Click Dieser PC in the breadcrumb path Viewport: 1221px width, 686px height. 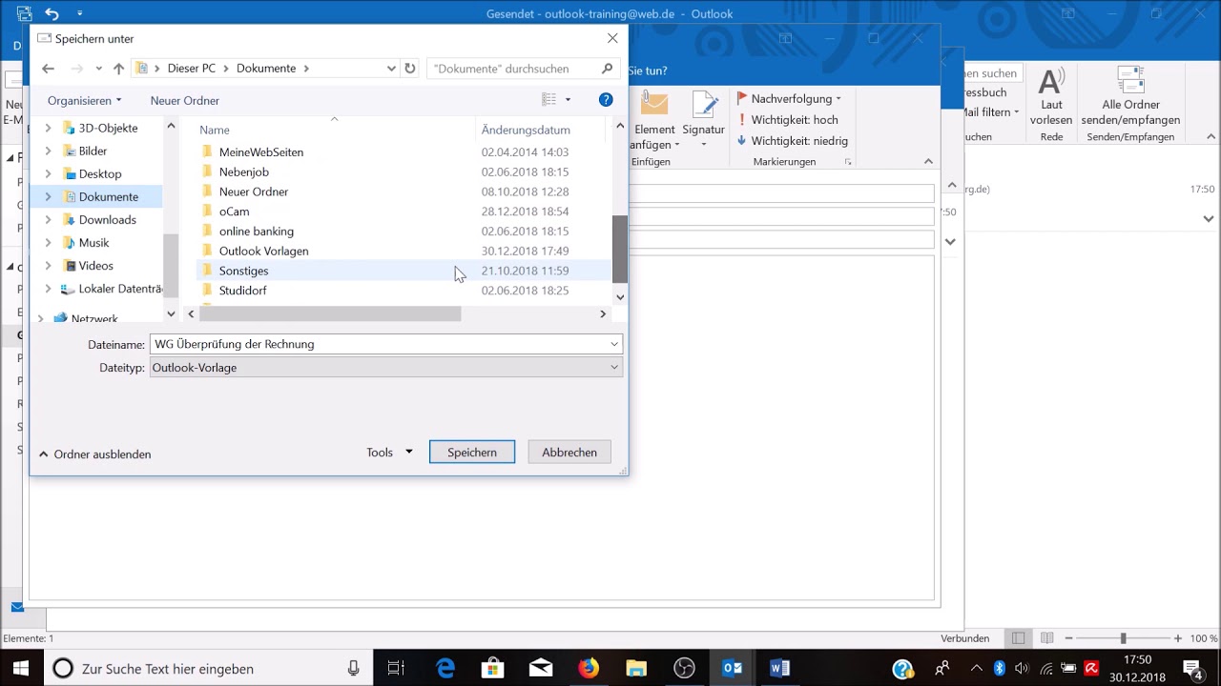(x=192, y=69)
